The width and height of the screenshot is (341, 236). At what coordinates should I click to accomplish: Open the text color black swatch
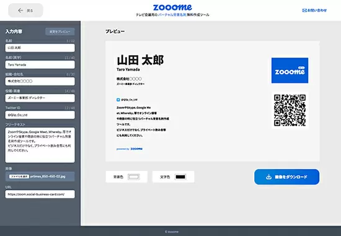[x=180, y=177]
